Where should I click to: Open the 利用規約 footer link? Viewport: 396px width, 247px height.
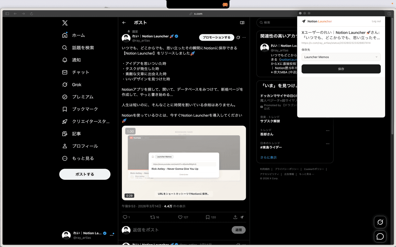(x=265, y=169)
